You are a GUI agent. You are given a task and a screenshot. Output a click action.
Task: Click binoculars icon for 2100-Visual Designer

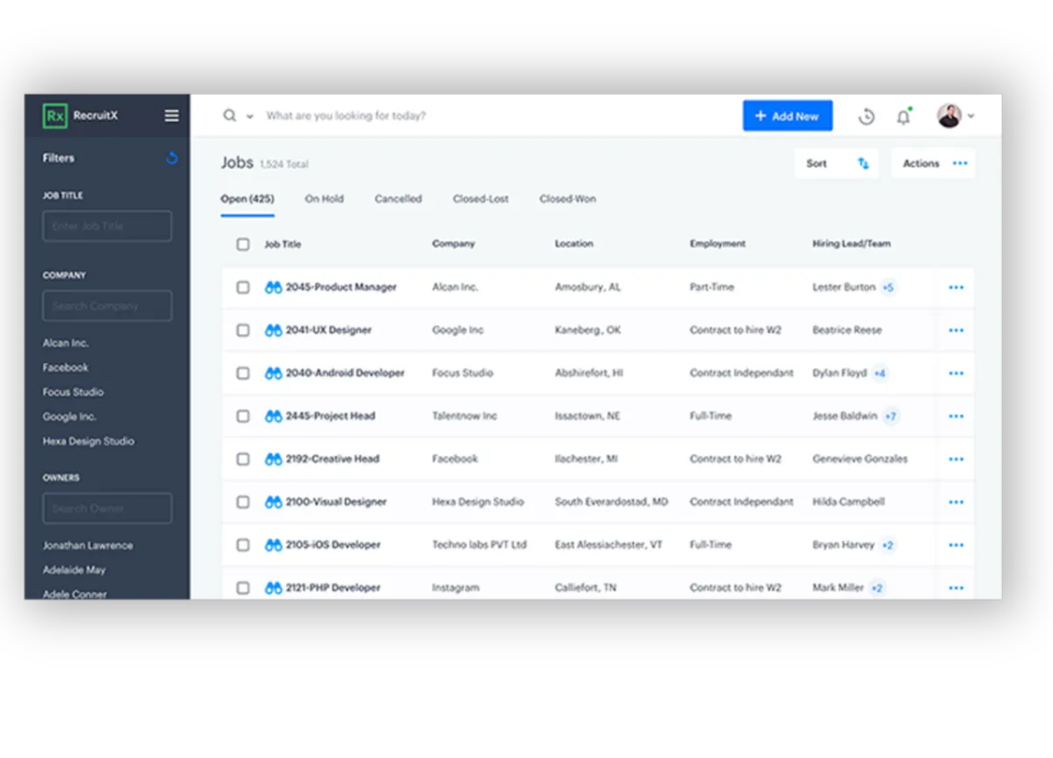(274, 502)
